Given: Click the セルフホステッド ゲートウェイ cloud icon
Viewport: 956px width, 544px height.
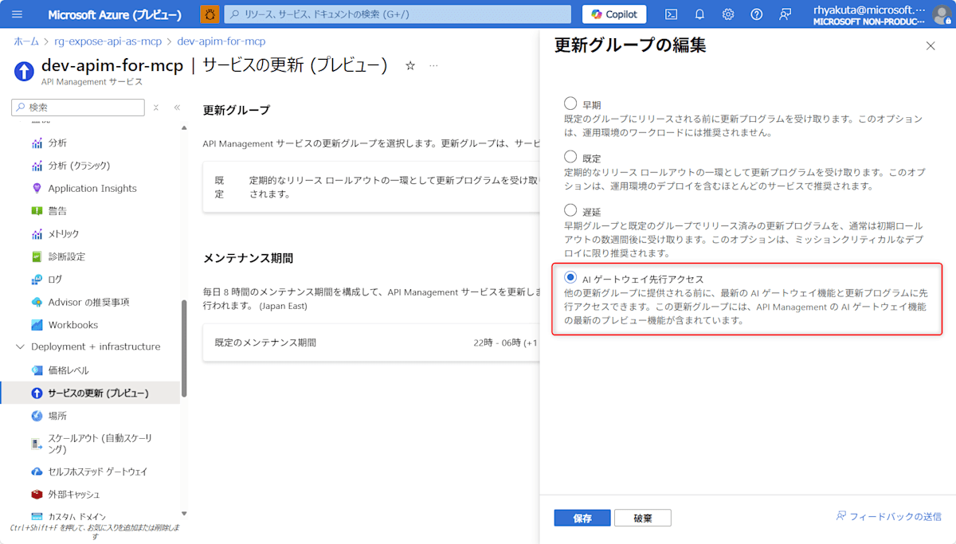Looking at the screenshot, I should click(37, 472).
